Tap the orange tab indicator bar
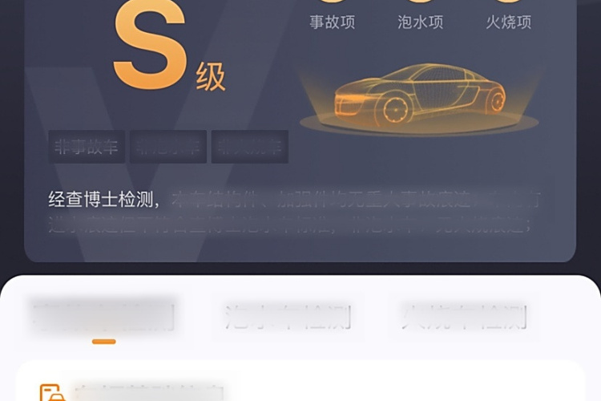The height and width of the screenshot is (401, 601). point(104,342)
